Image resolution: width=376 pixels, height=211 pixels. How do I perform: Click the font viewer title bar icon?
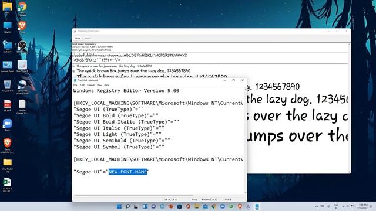75,31
